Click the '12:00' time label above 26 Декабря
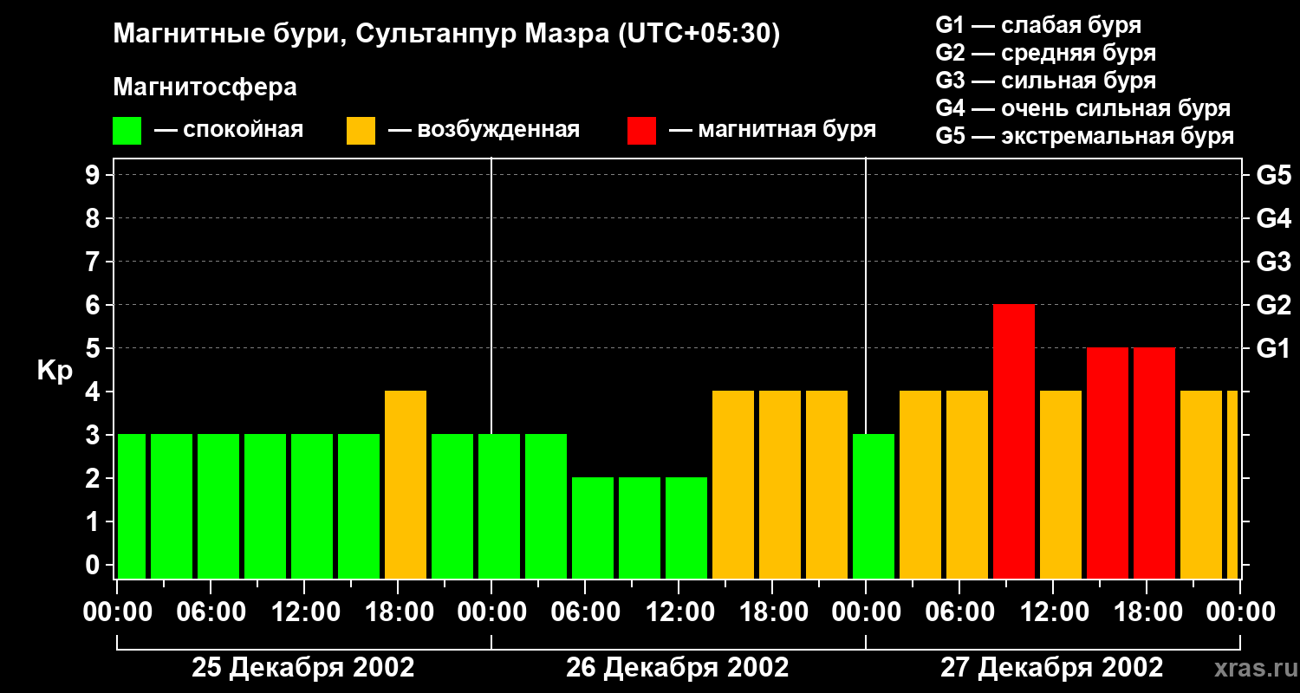The image size is (1300, 693). coord(679,612)
